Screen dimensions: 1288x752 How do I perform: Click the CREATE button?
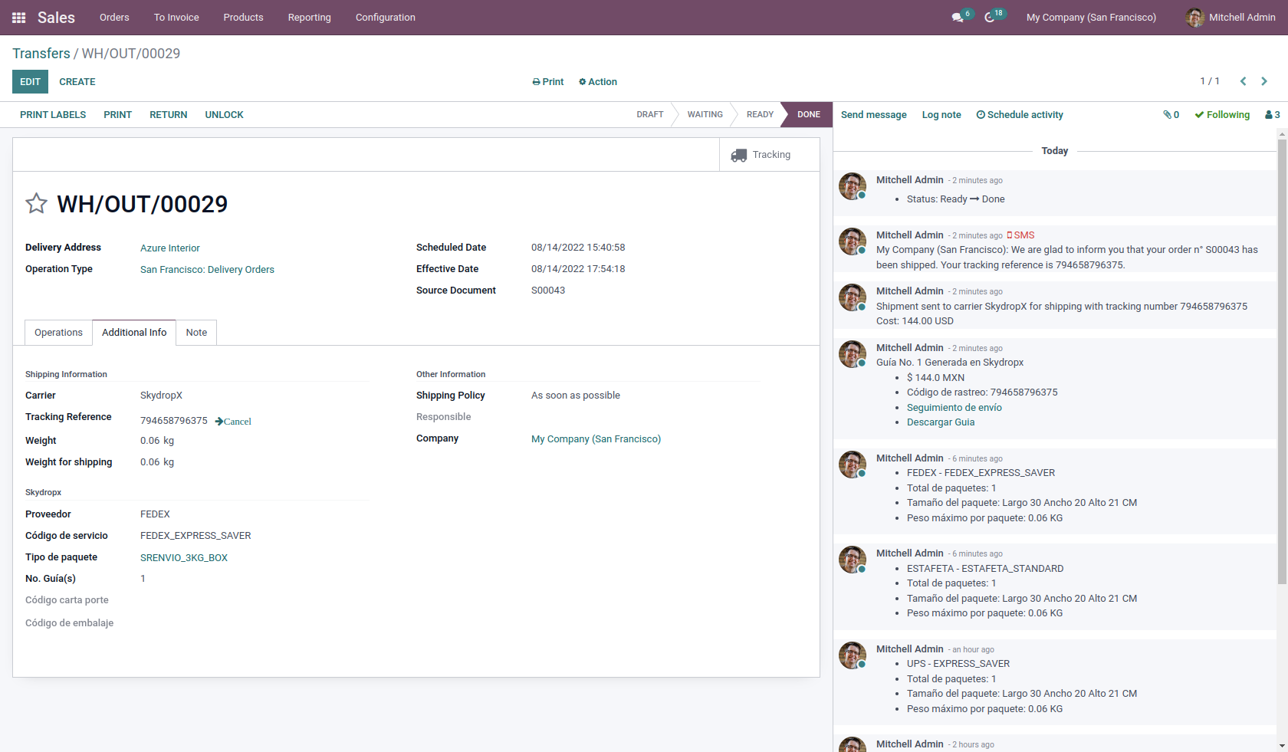click(77, 82)
